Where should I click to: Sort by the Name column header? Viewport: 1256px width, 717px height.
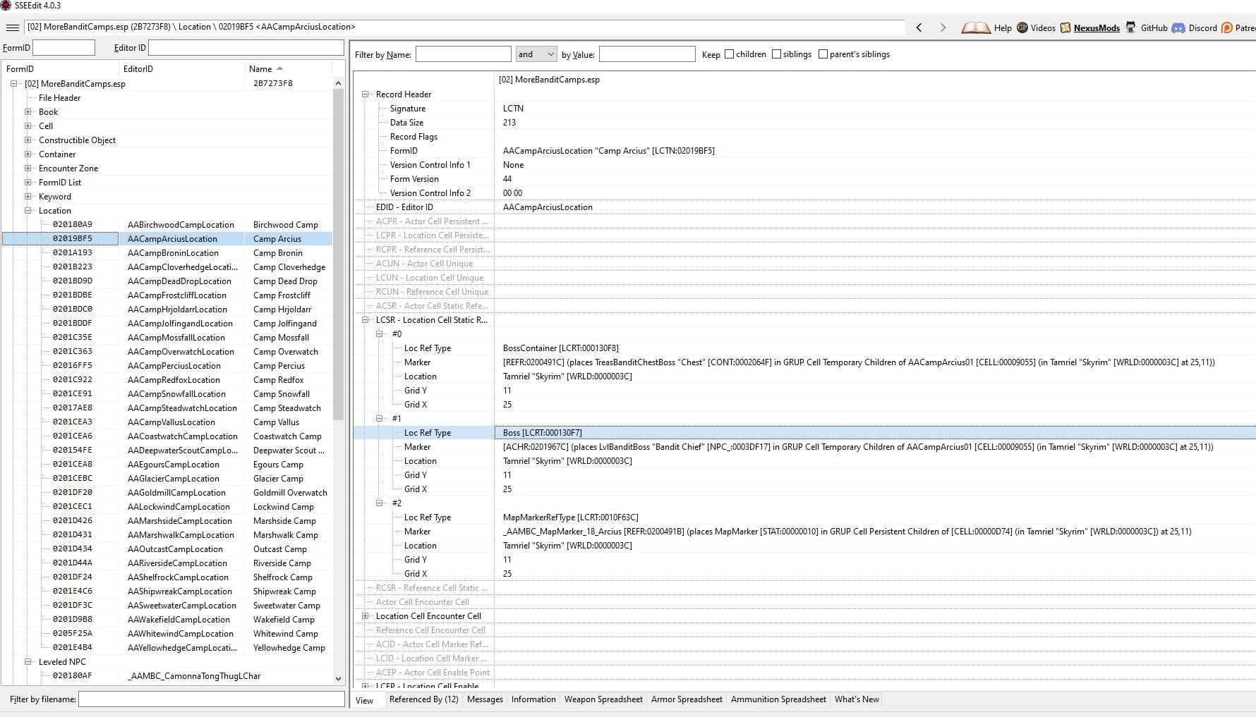click(288, 68)
